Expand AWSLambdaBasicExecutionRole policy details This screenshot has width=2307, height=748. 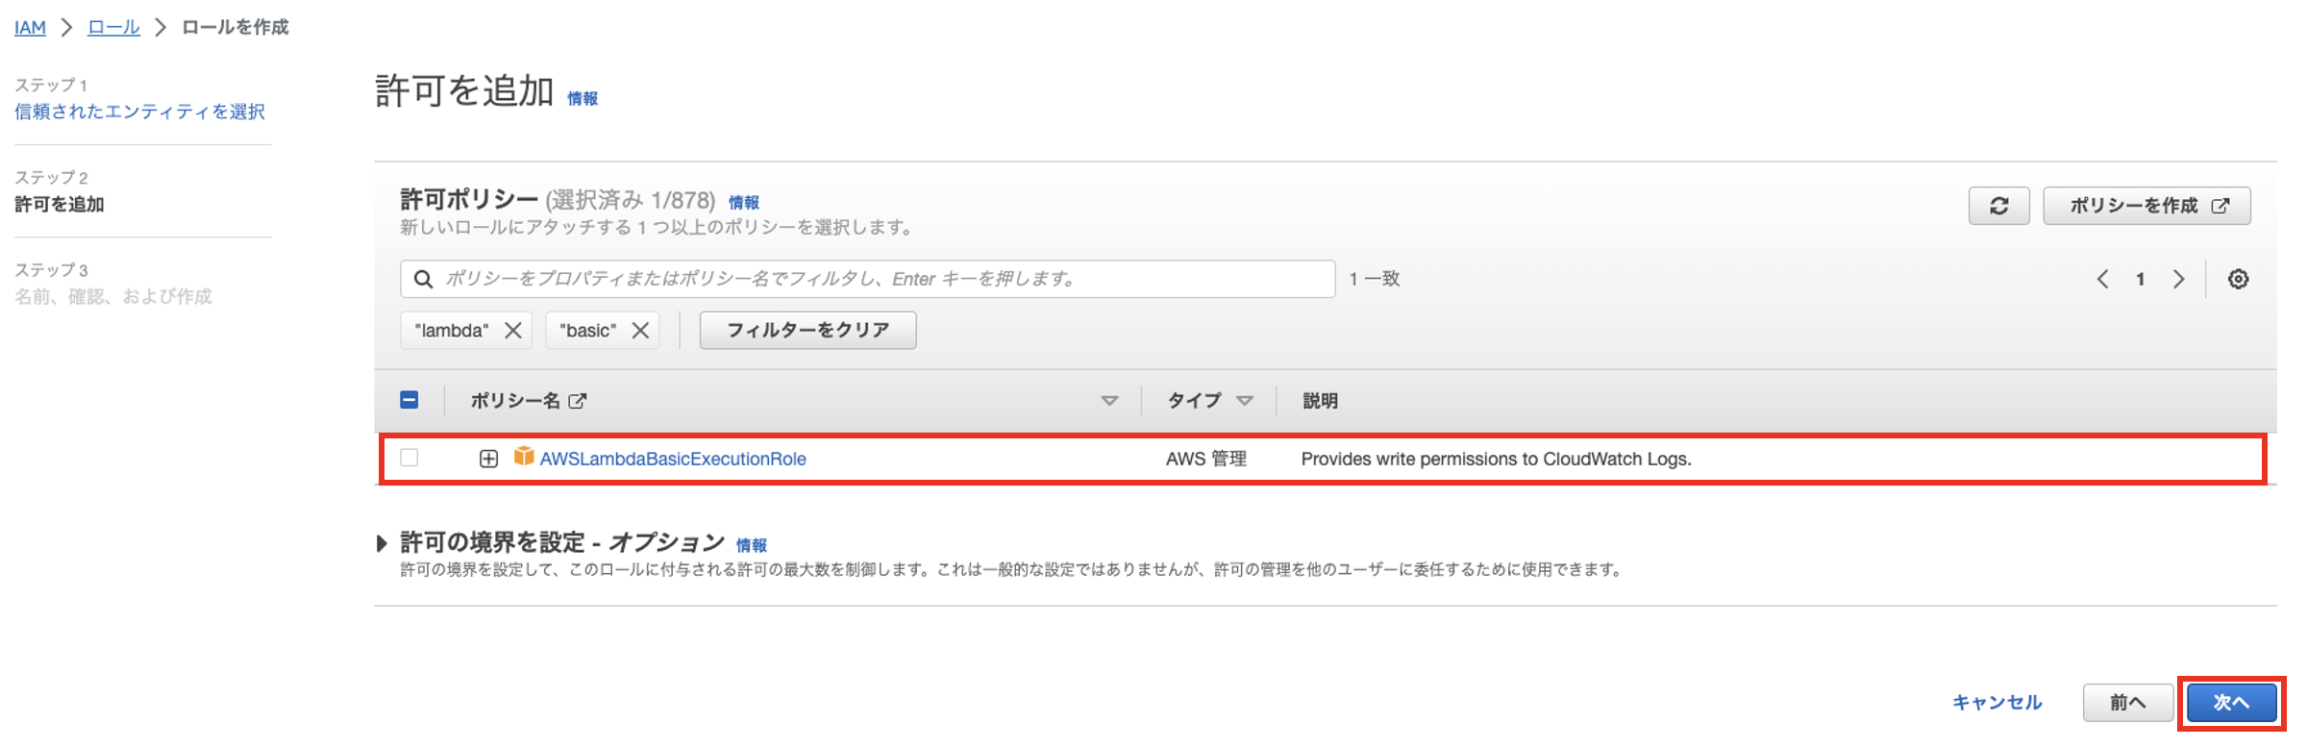pos(488,459)
